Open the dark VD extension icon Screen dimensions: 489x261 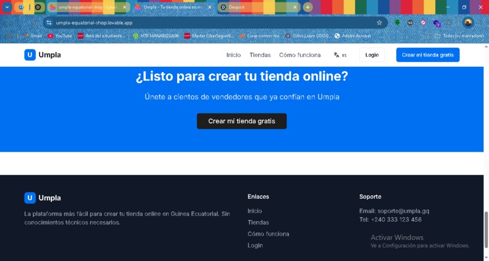[410, 22]
